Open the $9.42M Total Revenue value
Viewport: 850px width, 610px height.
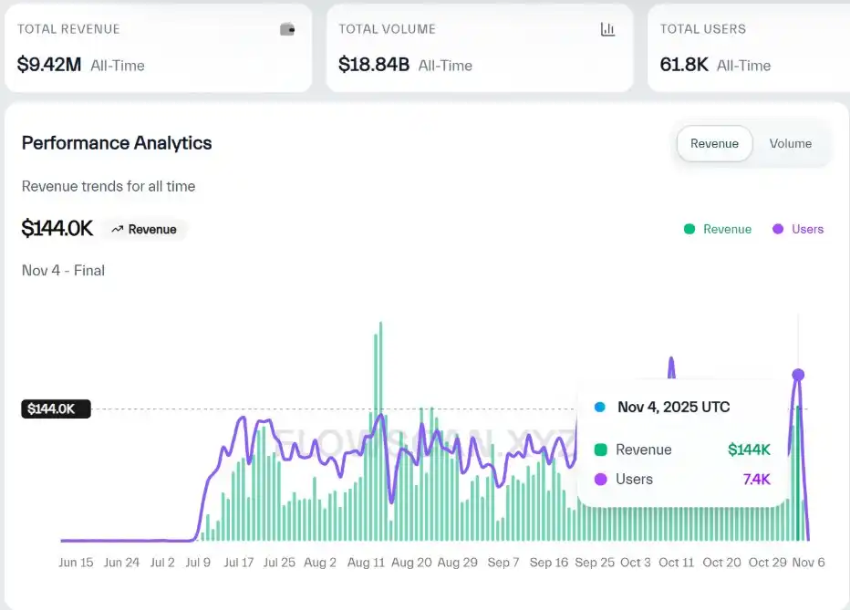point(48,65)
